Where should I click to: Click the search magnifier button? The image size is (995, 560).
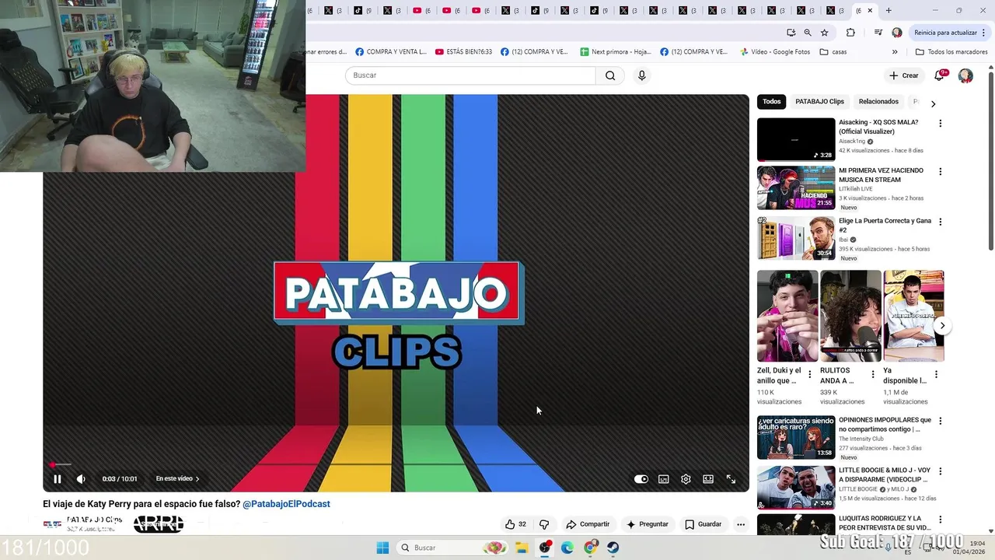610,75
